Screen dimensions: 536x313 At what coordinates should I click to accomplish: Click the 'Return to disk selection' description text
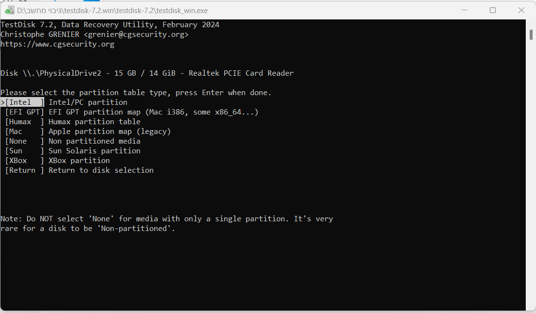[101, 170]
